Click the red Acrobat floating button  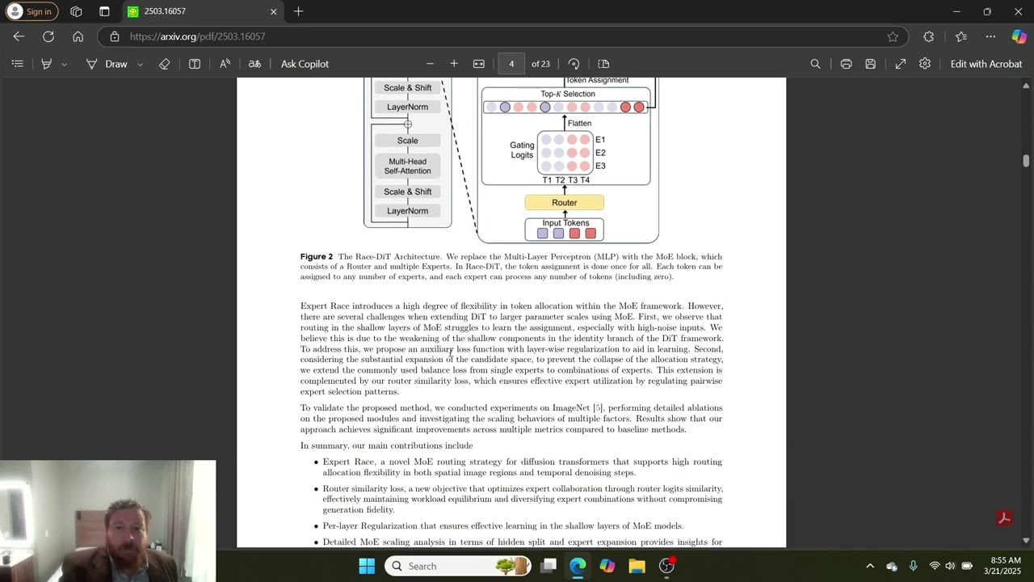pyautogui.click(x=1005, y=518)
